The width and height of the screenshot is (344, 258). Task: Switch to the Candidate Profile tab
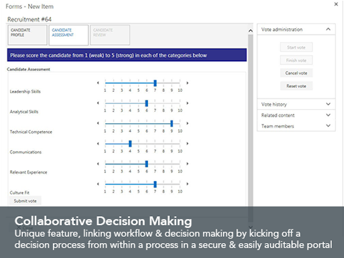(x=25, y=34)
